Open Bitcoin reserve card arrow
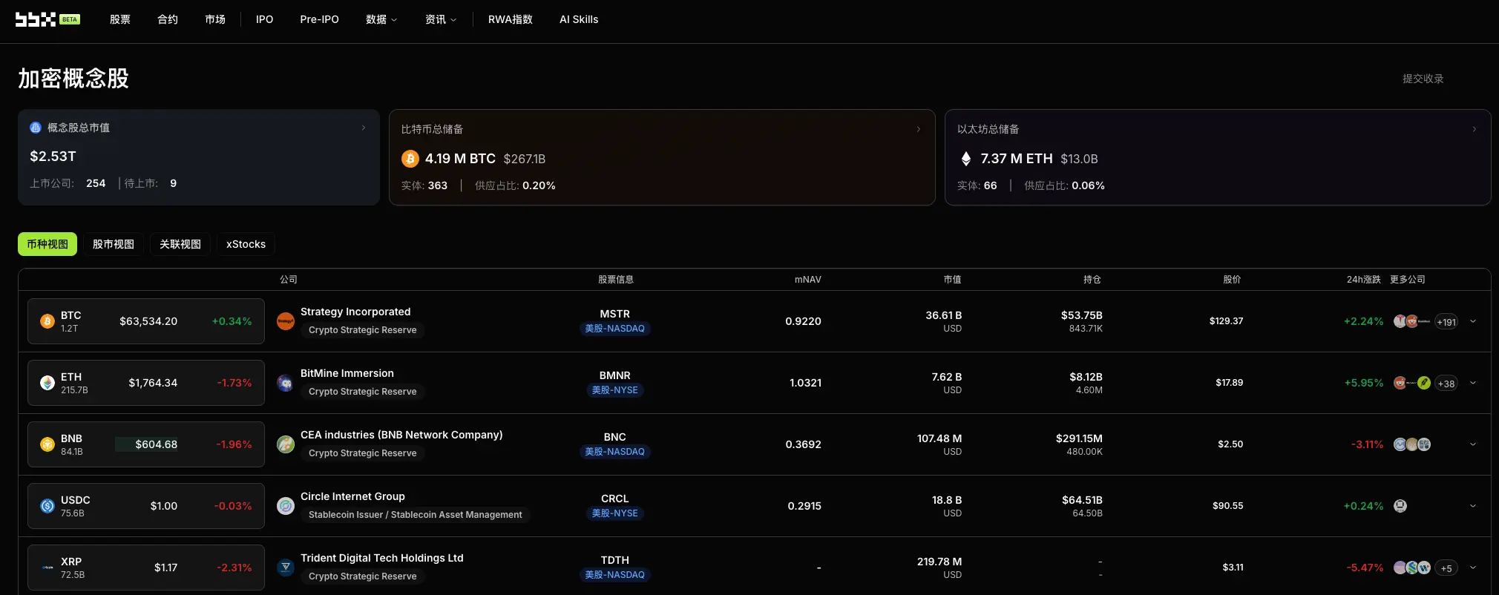The width and height of the screenshot is (1499, 595). pos(919,129)
